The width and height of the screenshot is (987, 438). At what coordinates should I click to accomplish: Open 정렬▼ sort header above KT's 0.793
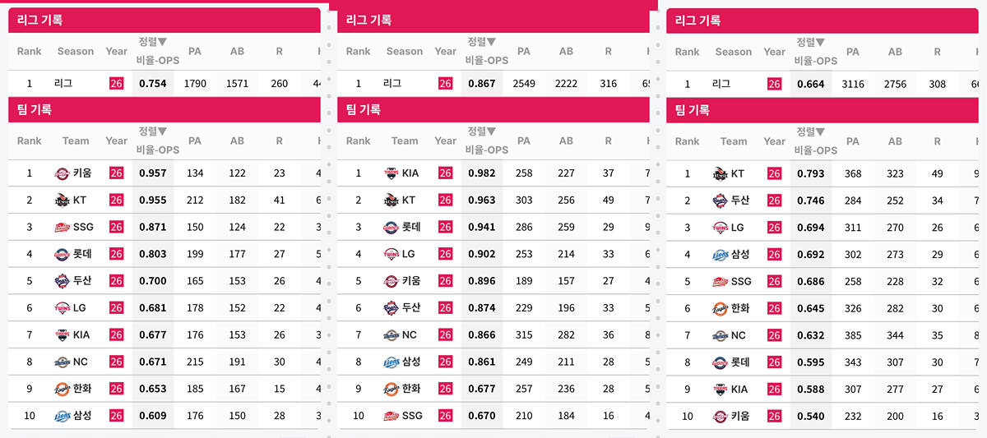click(811, 131)
